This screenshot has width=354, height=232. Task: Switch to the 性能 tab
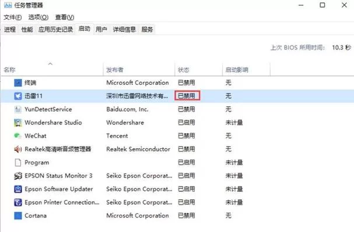(x=27, y=29)
